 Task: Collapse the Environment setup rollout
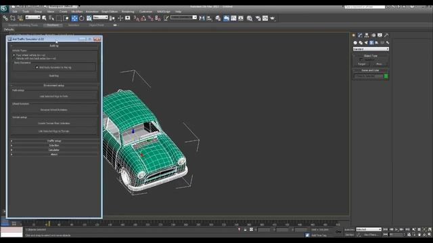54,86
